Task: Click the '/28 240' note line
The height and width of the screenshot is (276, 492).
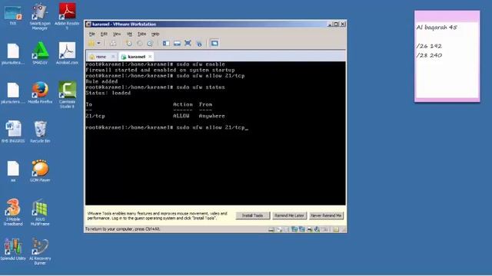Action: tap(429, 55)
